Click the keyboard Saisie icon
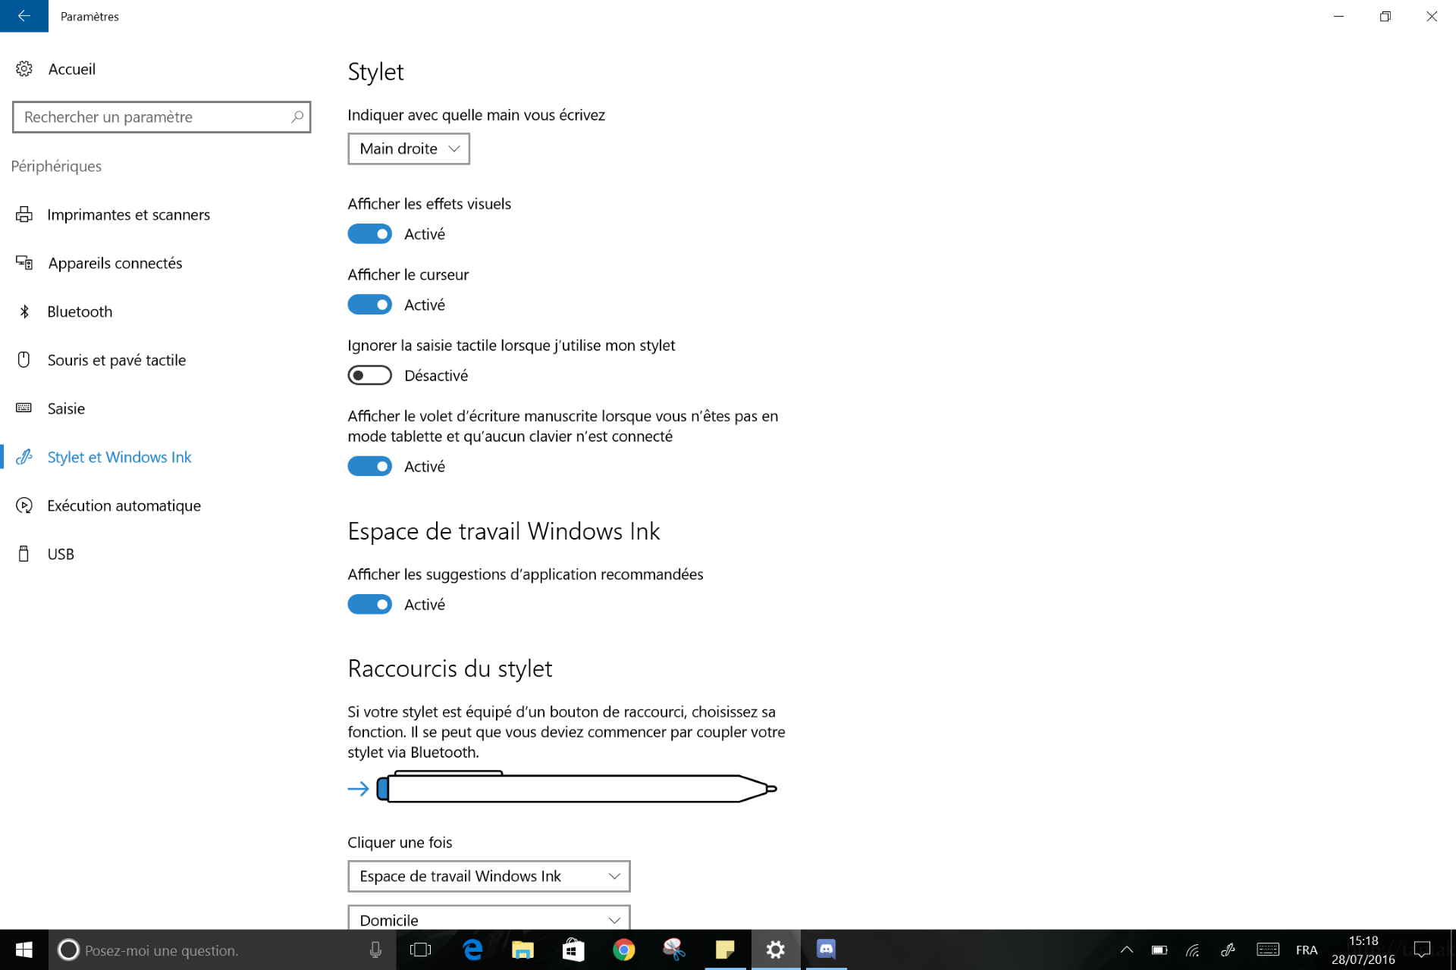 click(x=24, y=408)
